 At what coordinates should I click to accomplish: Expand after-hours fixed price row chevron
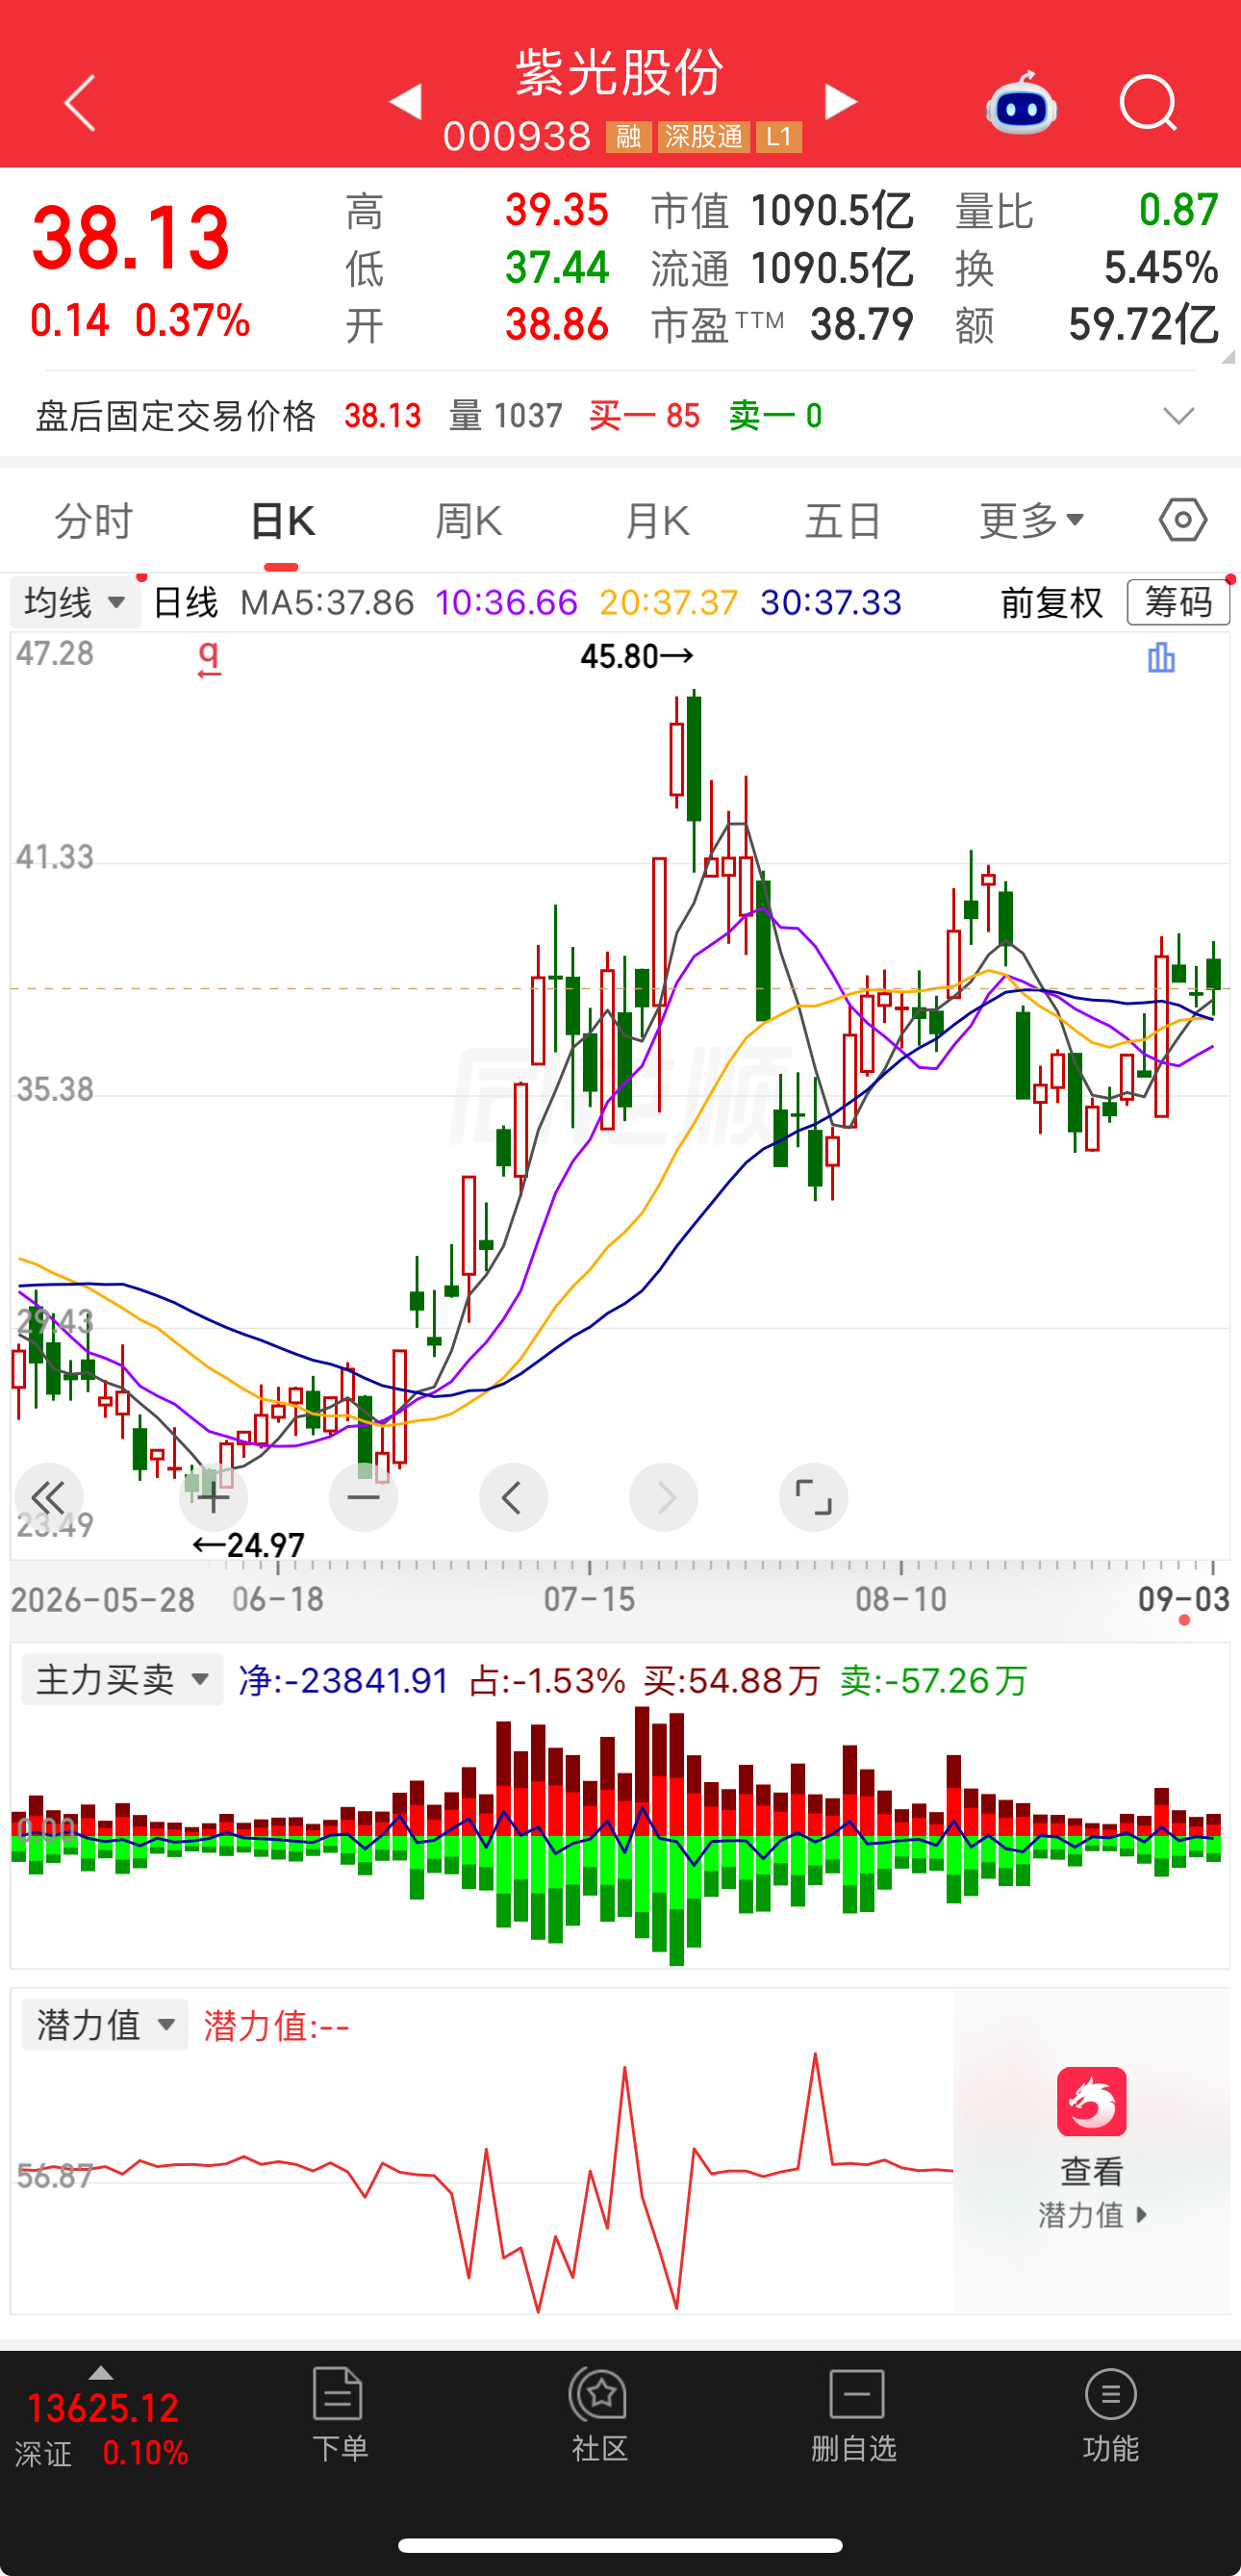[x=1179, y=415]
